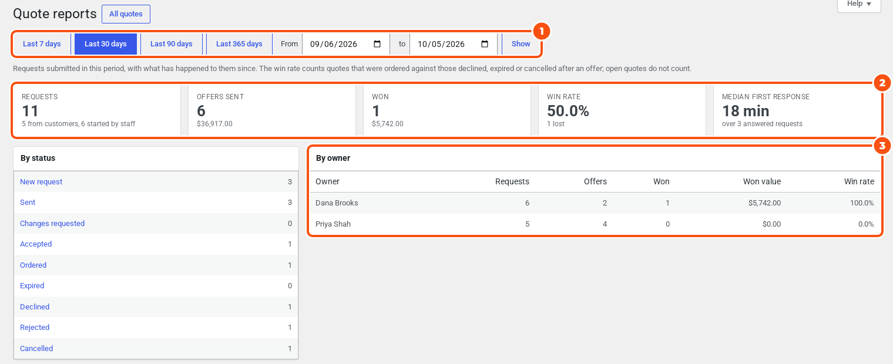Click the '1 lost' note
This screenshot has height=364, width=893.
coord(555,124)
